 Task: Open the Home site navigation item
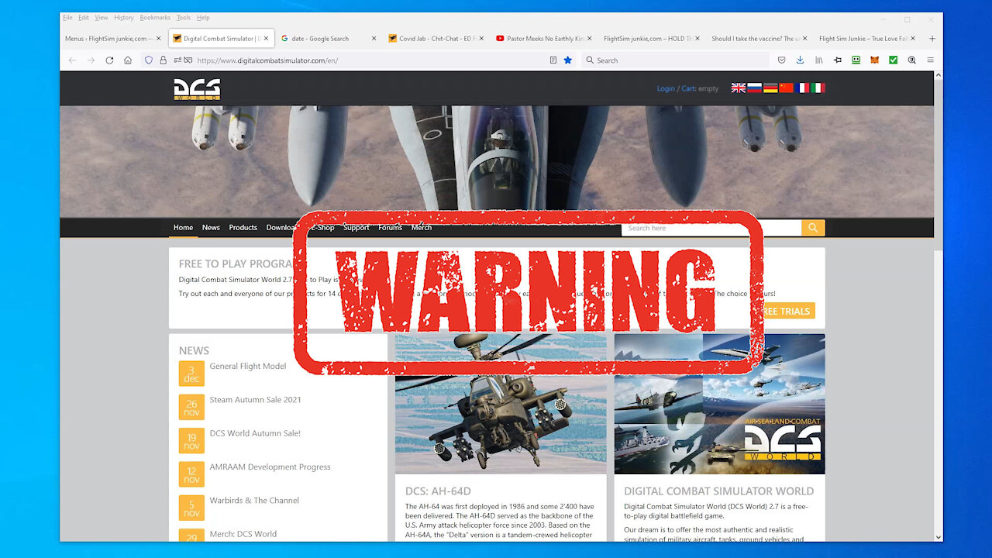coord(184,228)
